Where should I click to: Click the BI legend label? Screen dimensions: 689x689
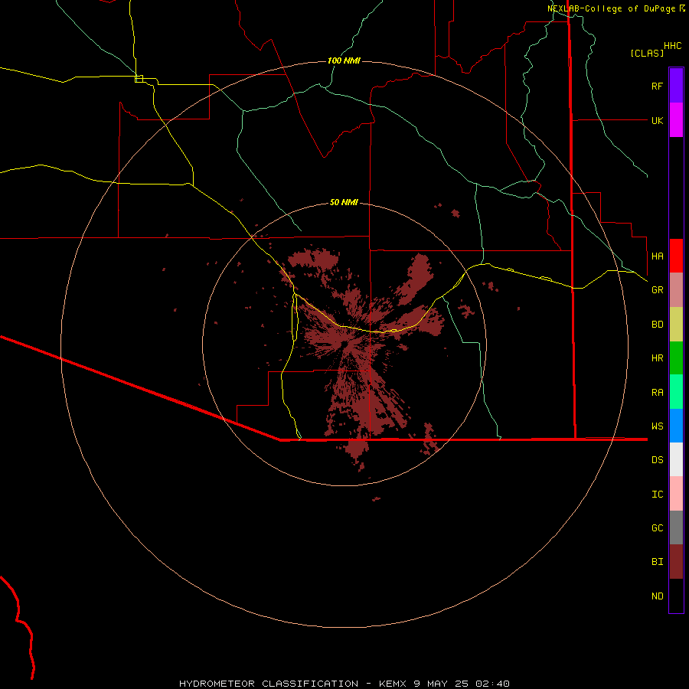coord(657,562)
